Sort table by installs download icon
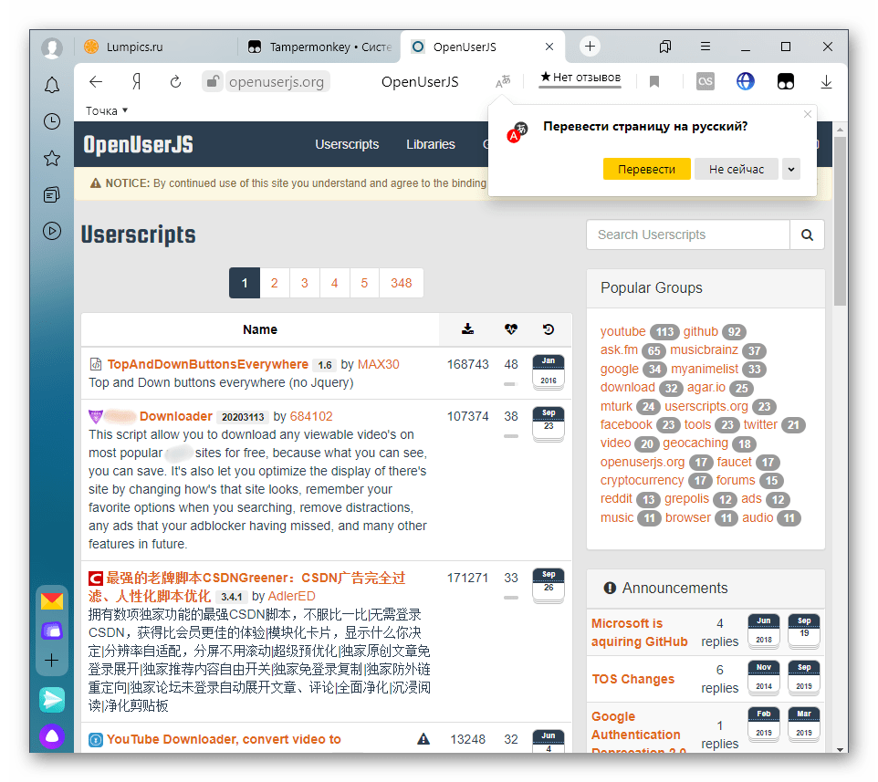The width and height of the screenshot is (878, 782). click(x=467, y=329)
